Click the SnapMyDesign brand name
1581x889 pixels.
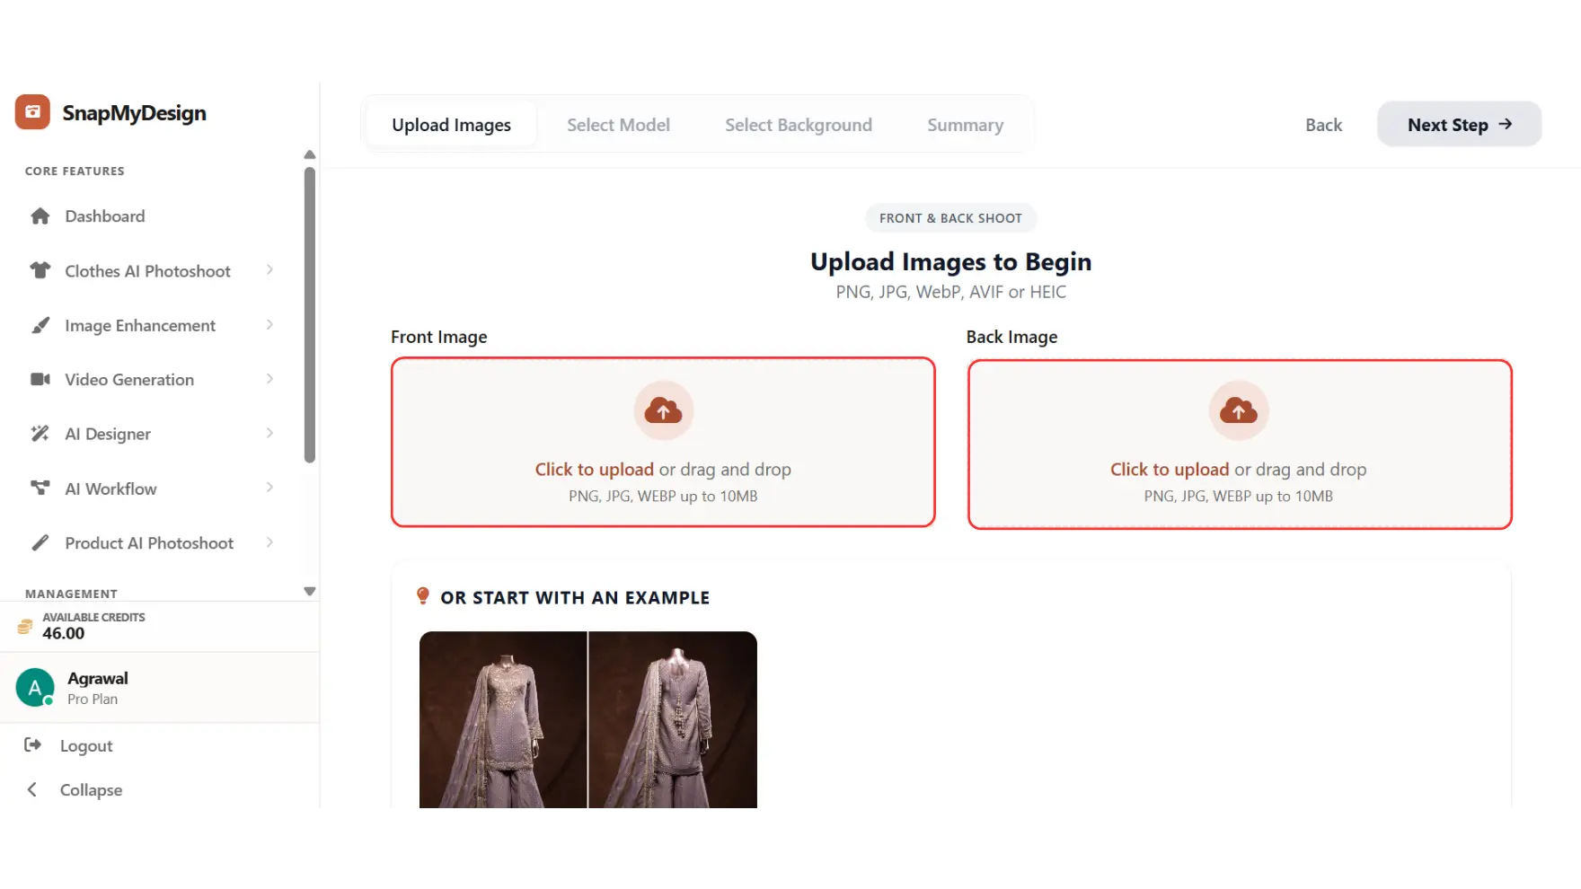[x=135, y=113]
